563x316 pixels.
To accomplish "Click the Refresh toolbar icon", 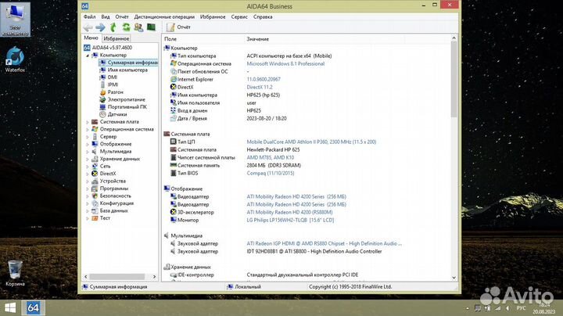I will coord(126,27).
